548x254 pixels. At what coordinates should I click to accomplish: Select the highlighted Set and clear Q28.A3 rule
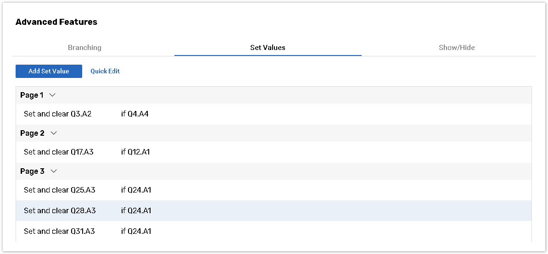(x=60, y=211)
